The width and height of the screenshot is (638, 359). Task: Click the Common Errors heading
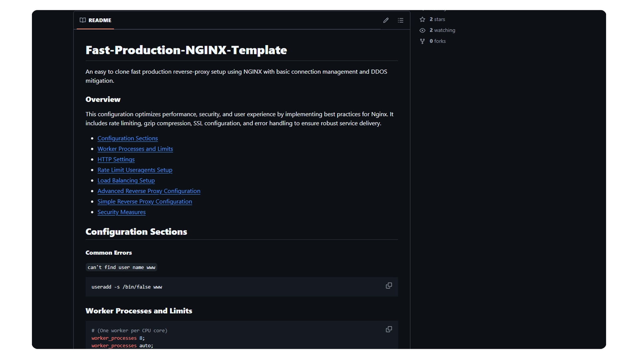pyautogui.click(x=109, y=253)
